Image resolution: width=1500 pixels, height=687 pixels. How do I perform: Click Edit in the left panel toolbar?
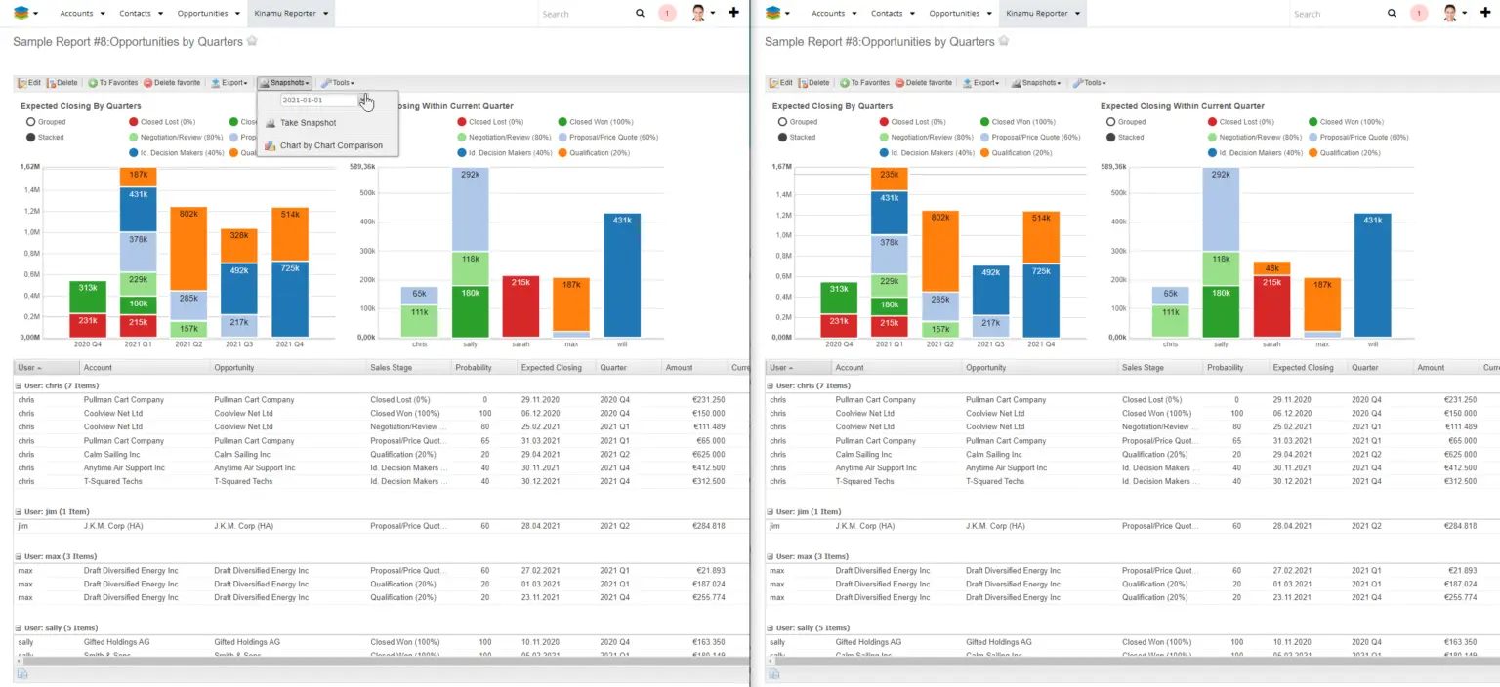[29, 83]
